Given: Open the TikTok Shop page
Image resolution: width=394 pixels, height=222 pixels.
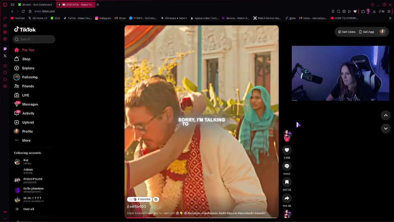Looking at the screenshot, I should point(22,59).
